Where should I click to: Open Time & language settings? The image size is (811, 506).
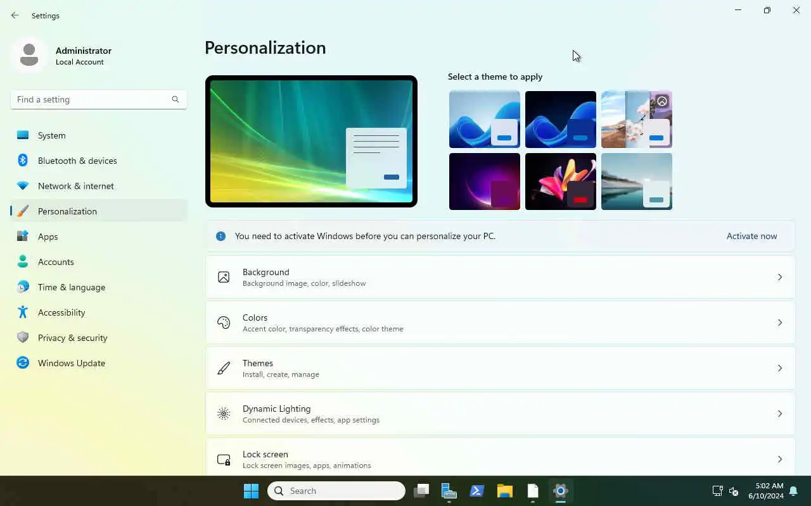99,287
